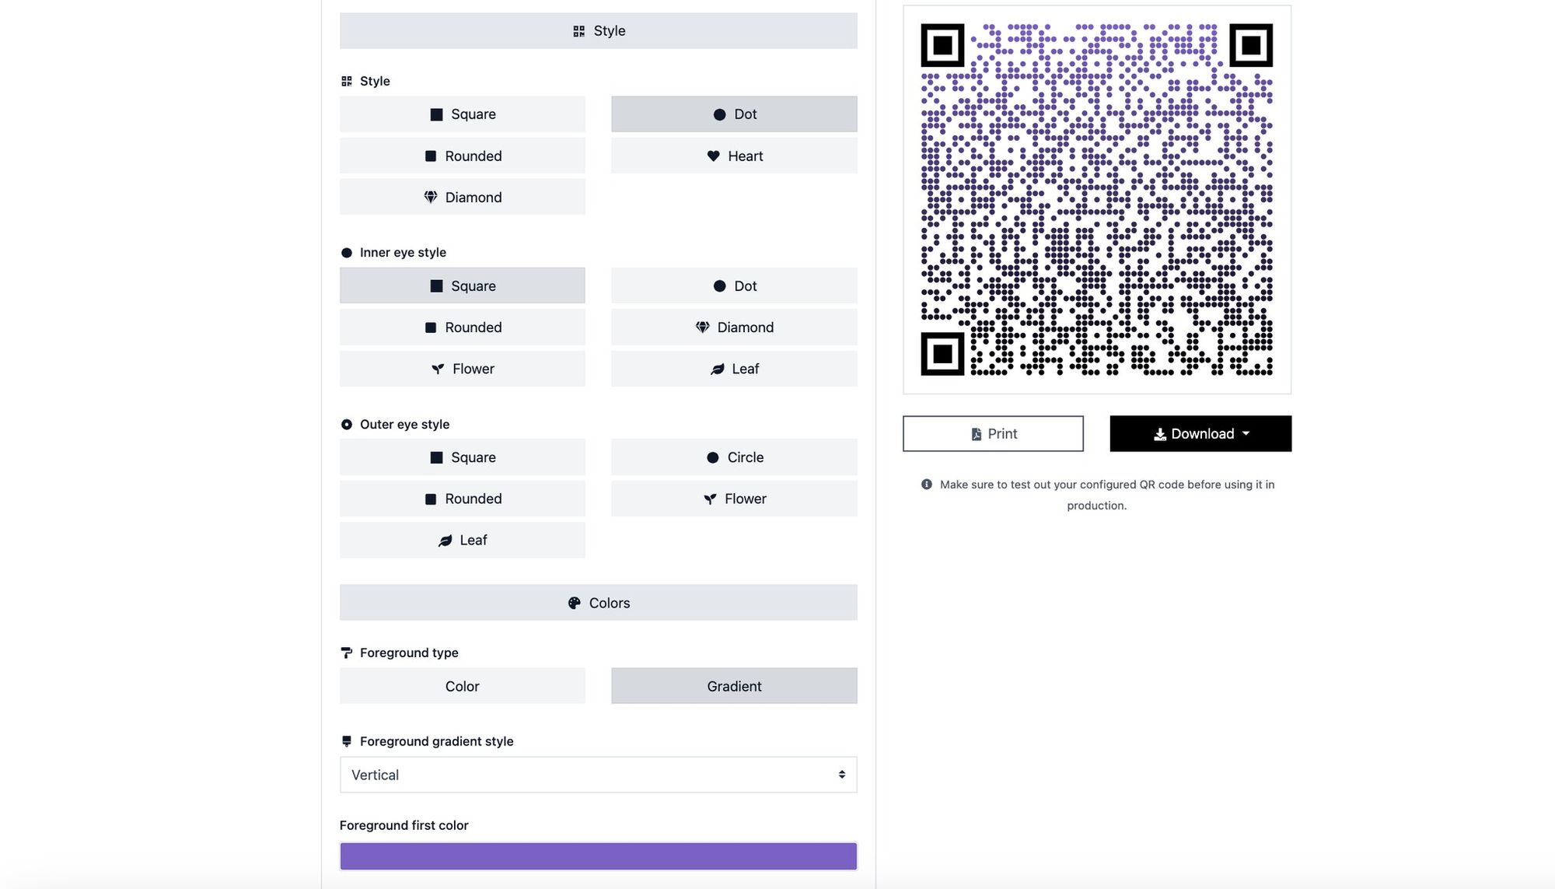Select the Rounded outer eye style
The width and height of the screenshot is (1555, 889).
[461, 498]
